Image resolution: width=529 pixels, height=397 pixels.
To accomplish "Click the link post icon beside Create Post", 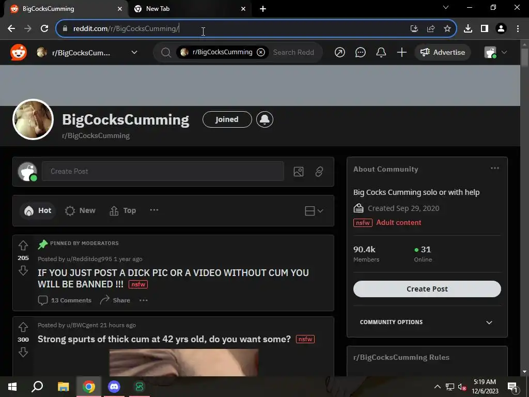I will pyautogui.click(x=319, y=172).
